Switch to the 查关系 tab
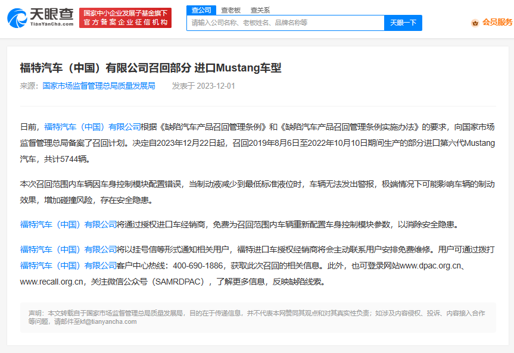The height and width of the screenshot is (353, 514). coord(260,10)
